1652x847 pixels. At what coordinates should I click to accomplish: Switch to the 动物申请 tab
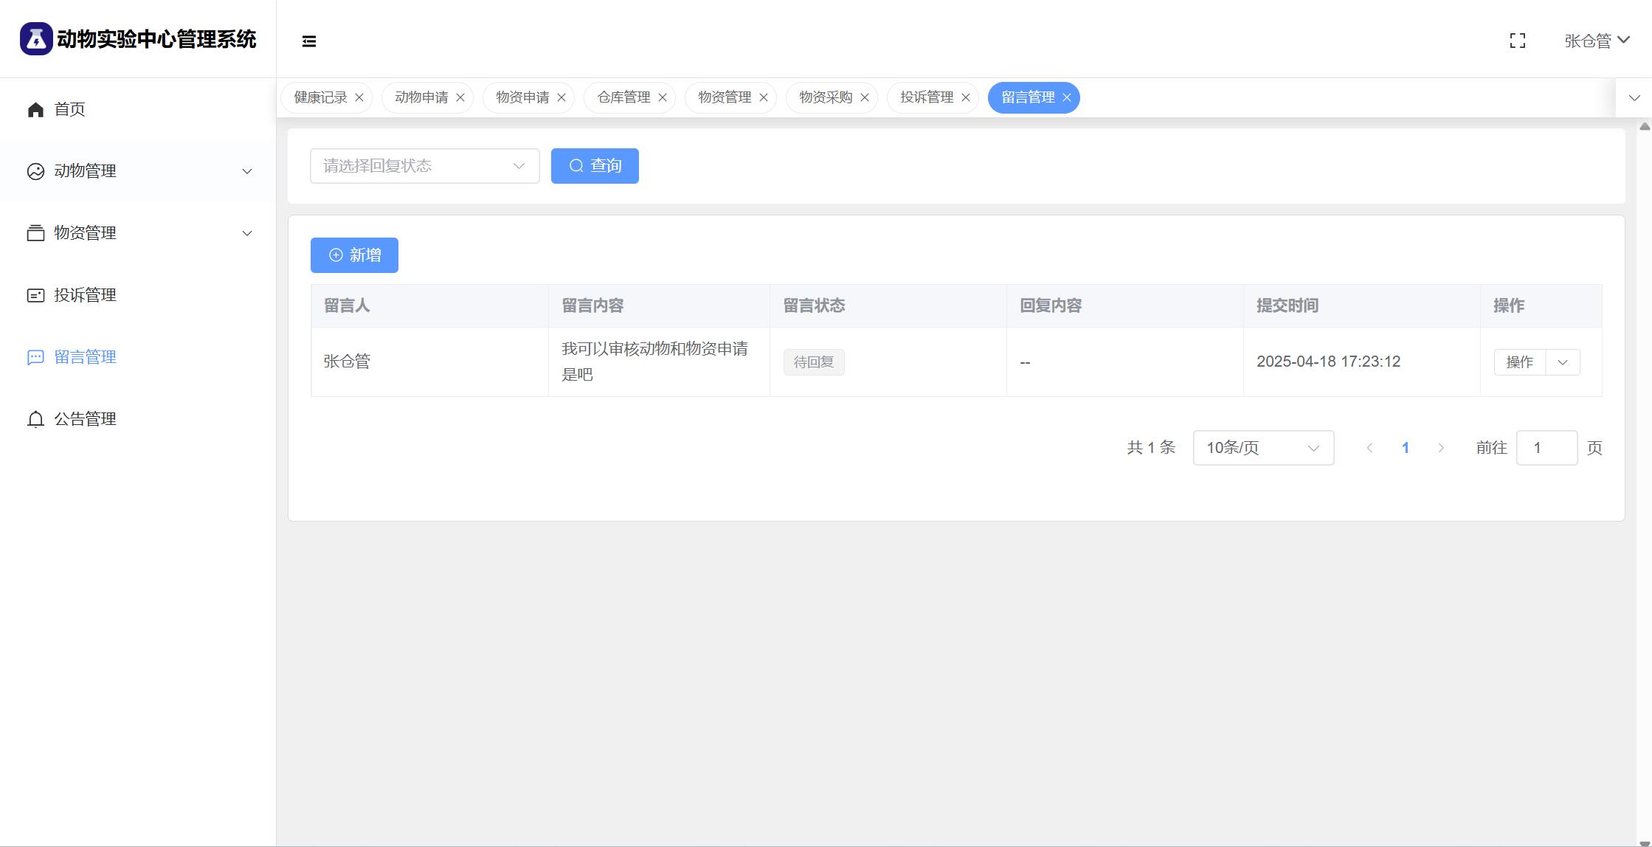click(421, 97)
